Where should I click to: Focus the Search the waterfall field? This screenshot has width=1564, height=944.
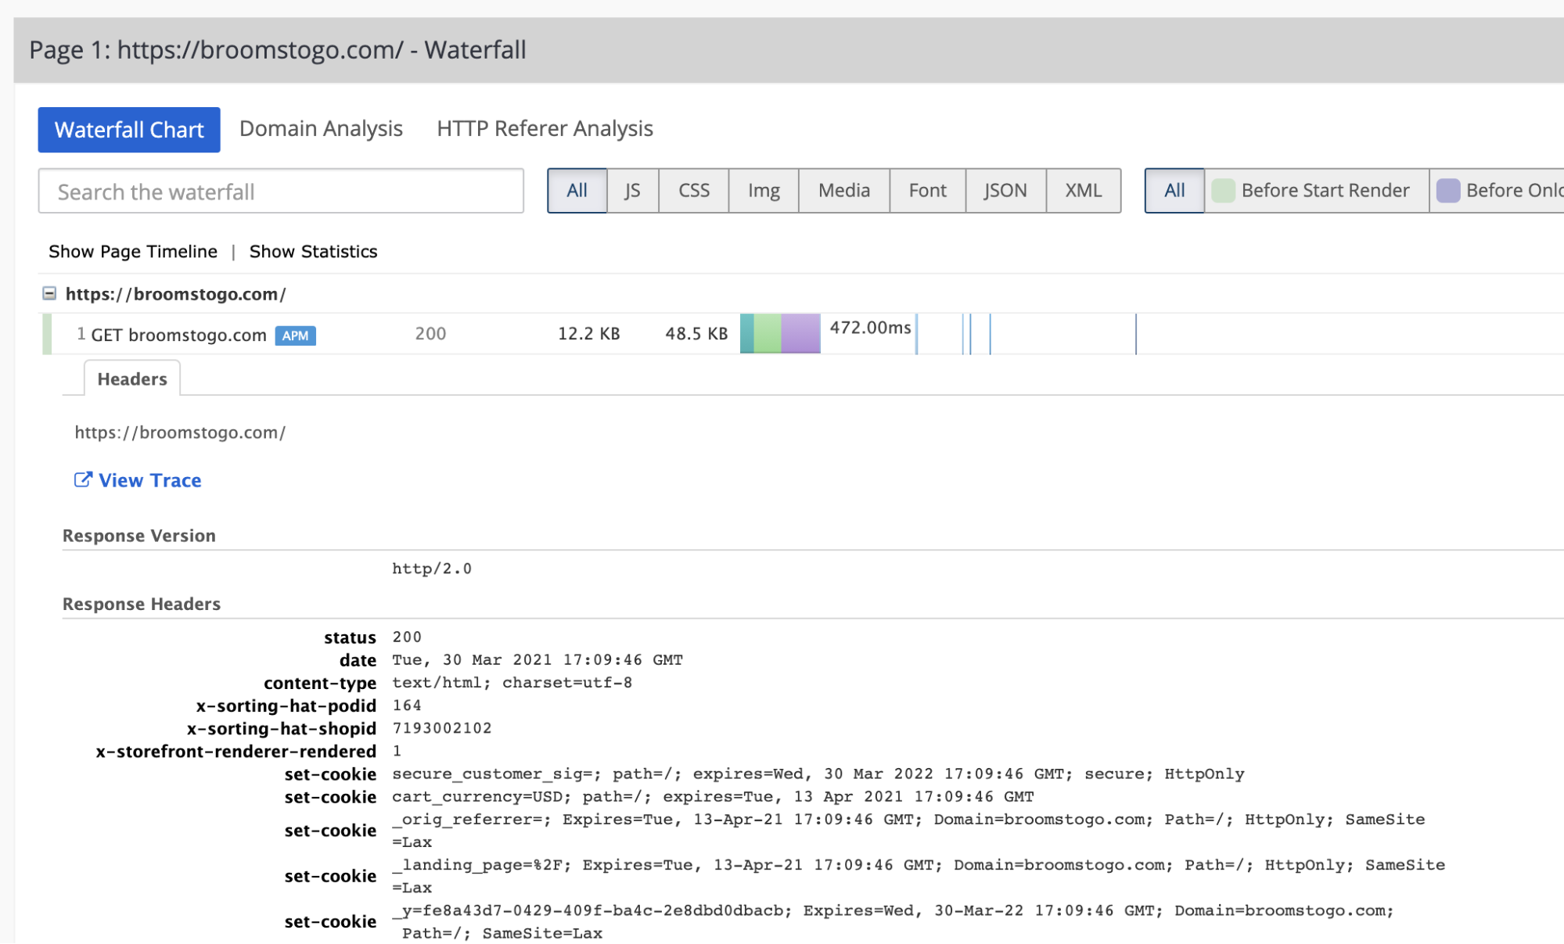(281, 191)
